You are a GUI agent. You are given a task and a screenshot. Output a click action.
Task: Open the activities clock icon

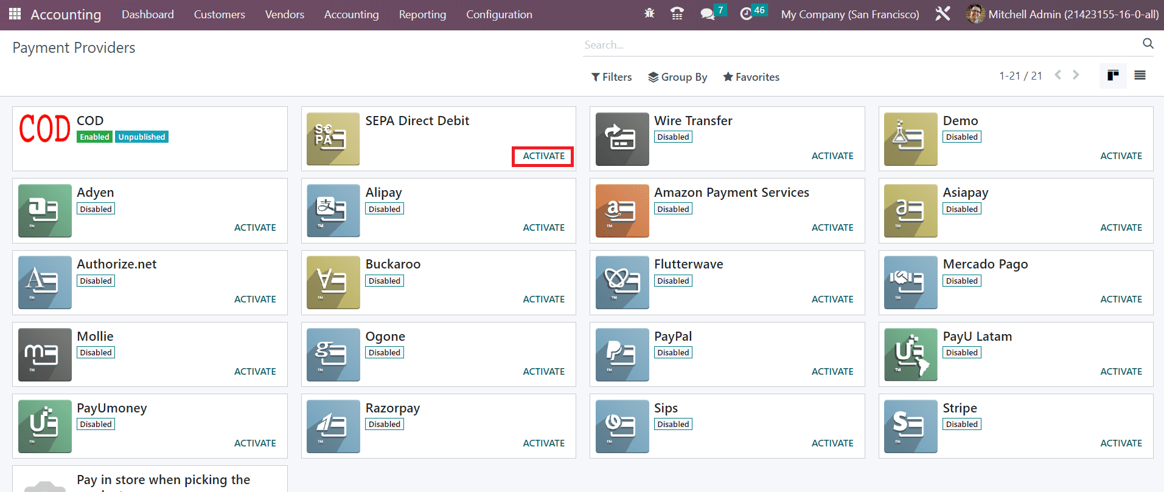[746, 13]
